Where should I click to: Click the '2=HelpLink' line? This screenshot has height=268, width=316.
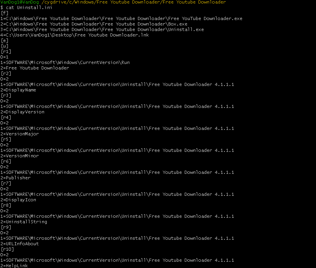point(14,266)
